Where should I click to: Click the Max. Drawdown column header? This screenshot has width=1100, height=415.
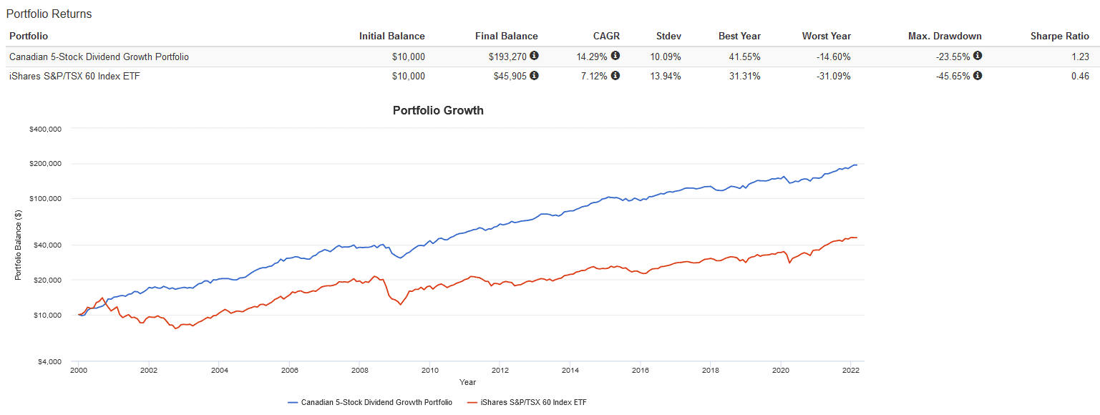click(x=948, y=36)
